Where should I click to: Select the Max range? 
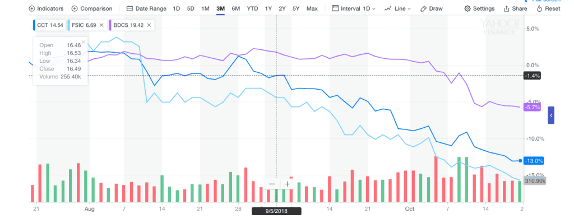pyautogui.click(x=312, y=8)
